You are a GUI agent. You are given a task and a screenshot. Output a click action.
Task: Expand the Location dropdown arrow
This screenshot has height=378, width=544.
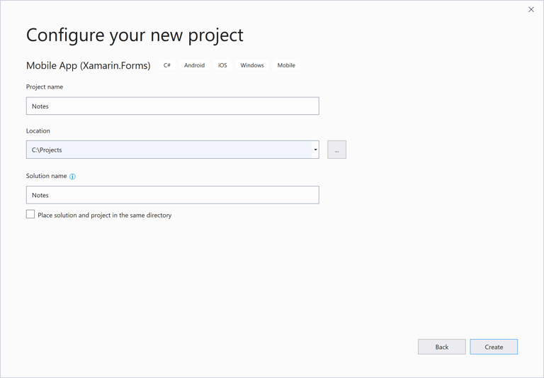pyautogui.click(x=315, y=150)
